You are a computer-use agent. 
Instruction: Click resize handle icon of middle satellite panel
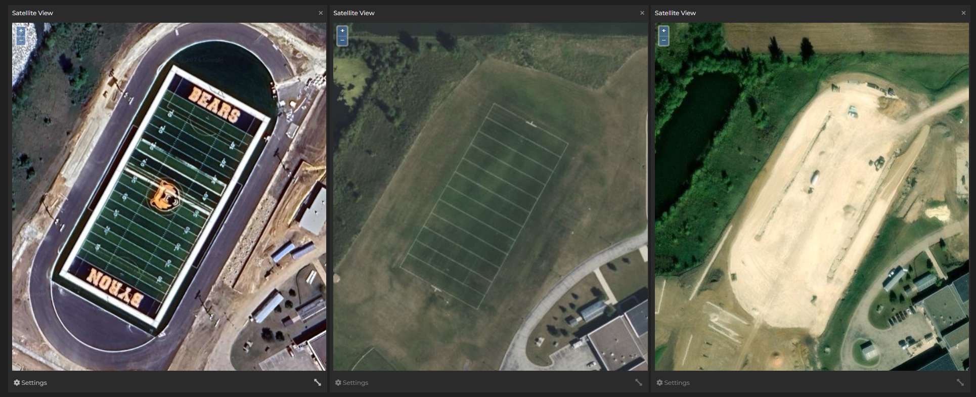[x=639, y=382]
